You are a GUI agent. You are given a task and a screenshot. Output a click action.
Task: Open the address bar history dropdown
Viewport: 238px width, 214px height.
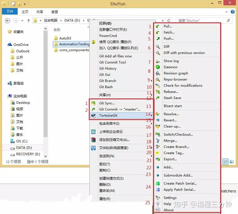[163, 21]
